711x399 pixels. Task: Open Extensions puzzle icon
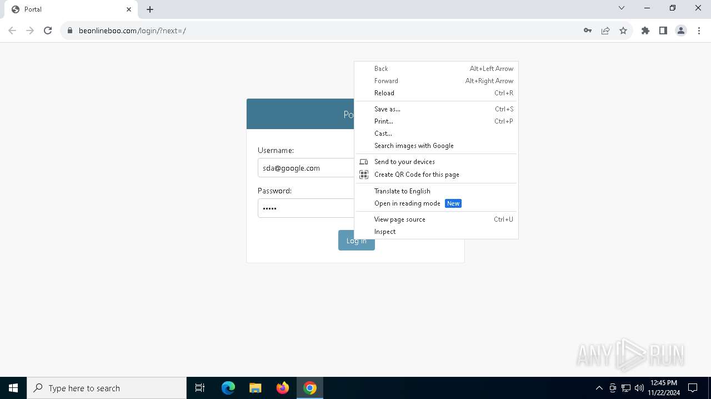645,30
